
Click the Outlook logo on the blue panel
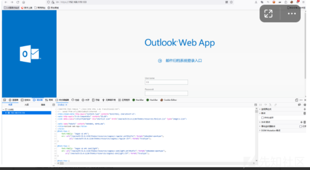point(30,54)
